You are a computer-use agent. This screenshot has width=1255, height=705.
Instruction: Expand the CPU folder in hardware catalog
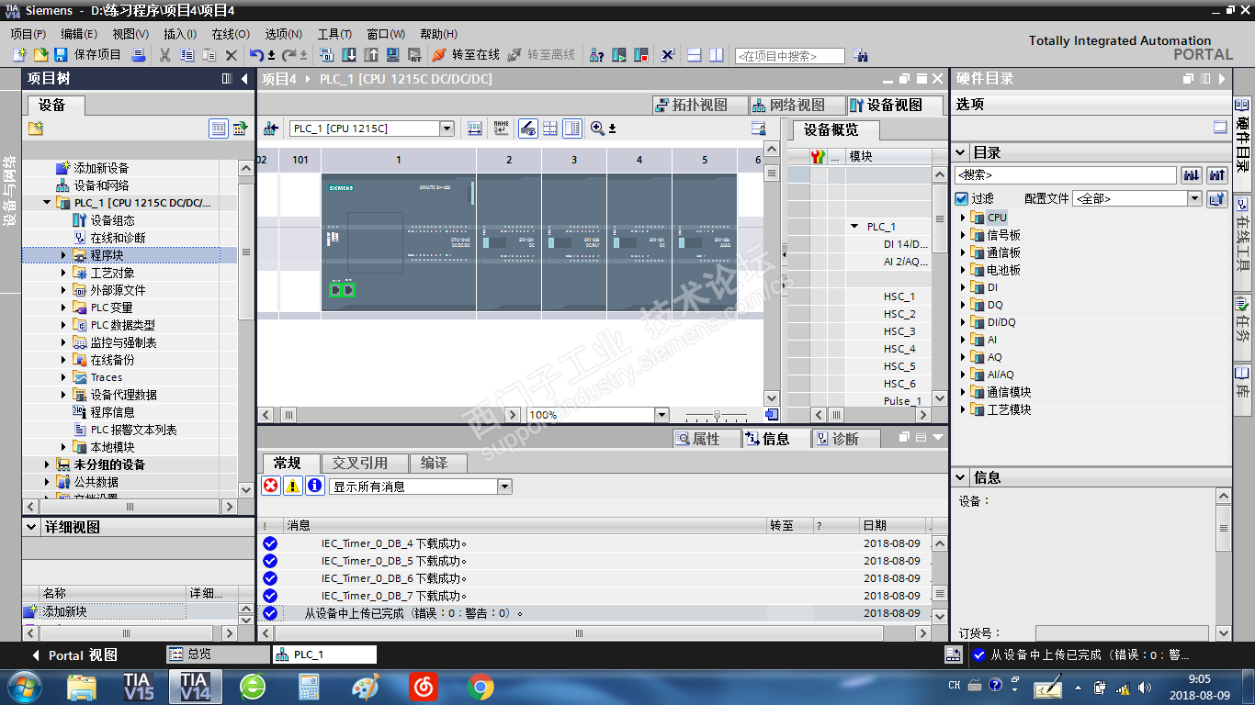point(963,218)
